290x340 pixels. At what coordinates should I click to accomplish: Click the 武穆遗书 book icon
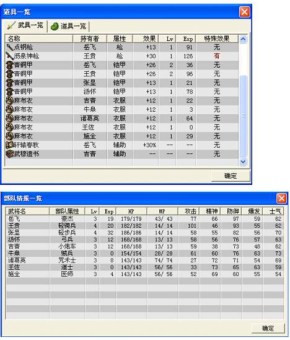(10, 154)
